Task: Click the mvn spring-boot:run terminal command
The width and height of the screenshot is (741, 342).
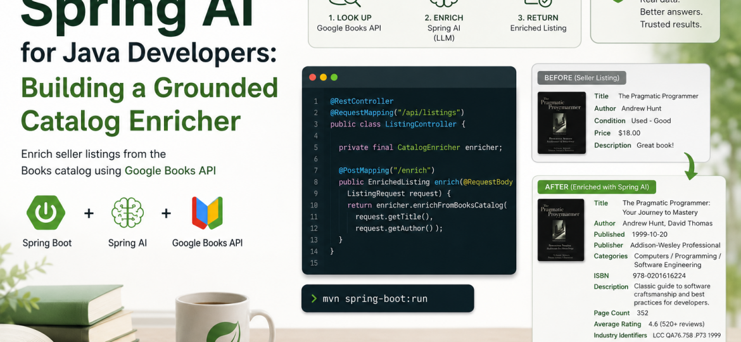Action: click(375, 298)
